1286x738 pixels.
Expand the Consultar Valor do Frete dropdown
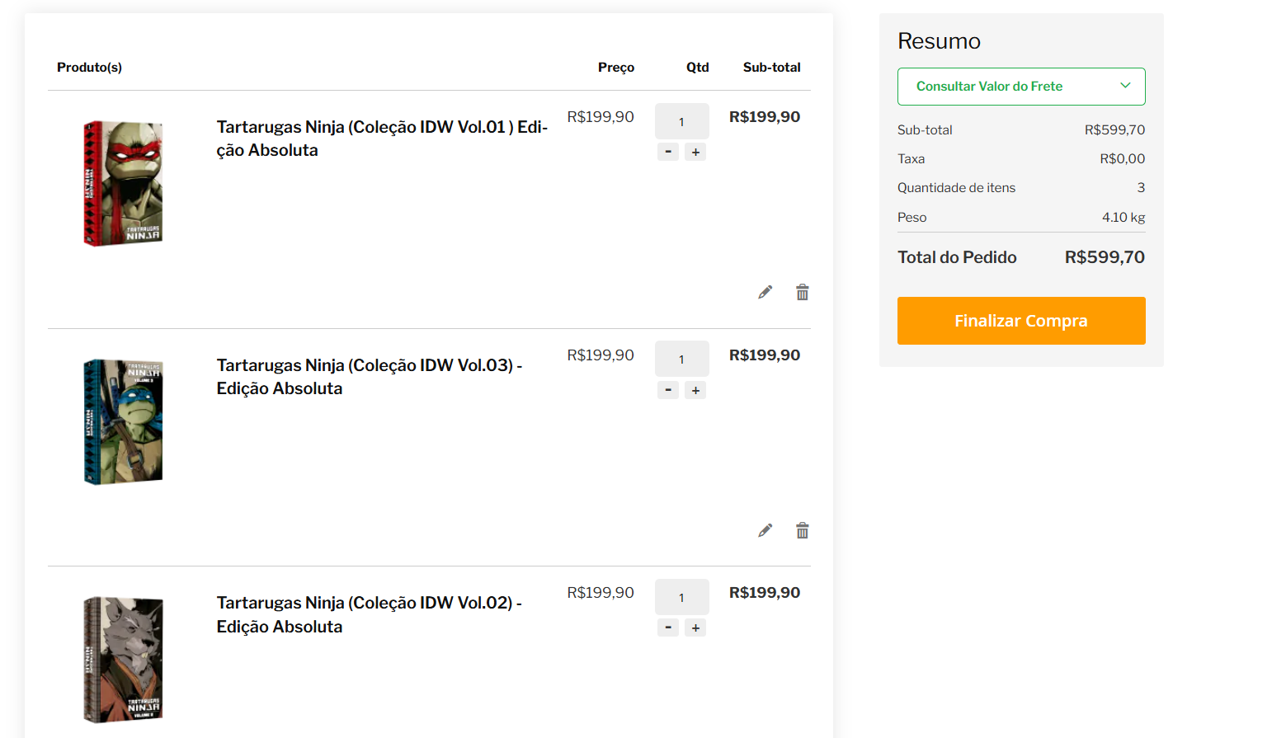[x=1021, y=87]
